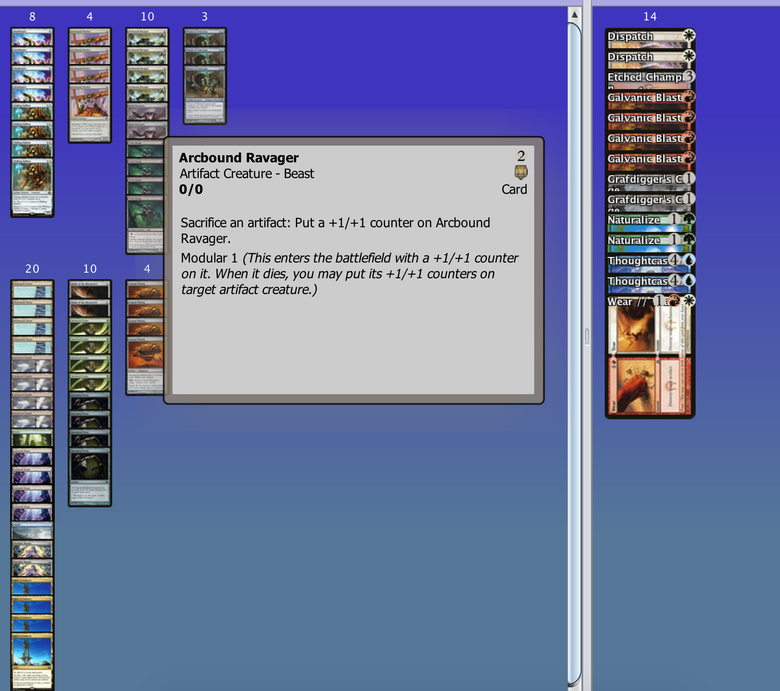Click the 4 cost icon on upper Thoughtcast
Viewport: 780px width, 691px height.
click(675, 260)
